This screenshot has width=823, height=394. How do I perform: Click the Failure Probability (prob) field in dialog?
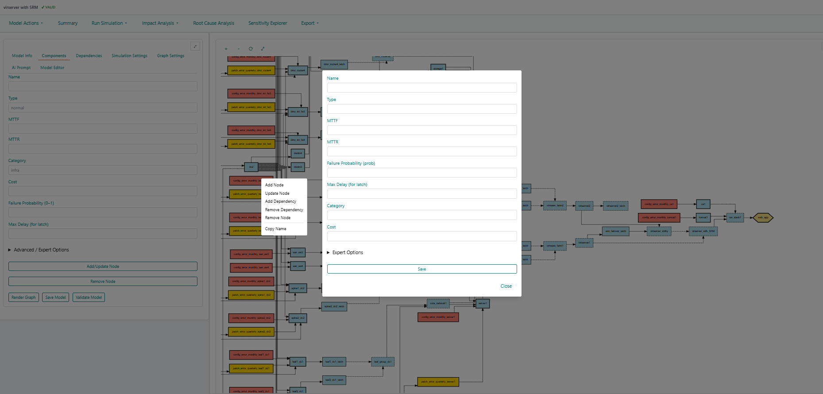(421, 173)
